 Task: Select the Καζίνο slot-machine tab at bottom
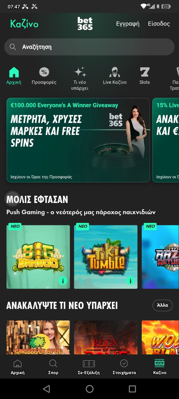coord(160,367)
